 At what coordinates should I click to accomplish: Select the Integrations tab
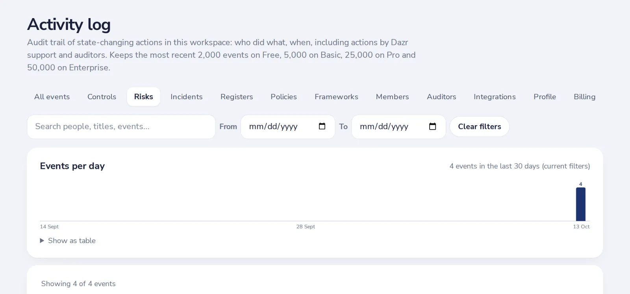click(x=495, y=97)
